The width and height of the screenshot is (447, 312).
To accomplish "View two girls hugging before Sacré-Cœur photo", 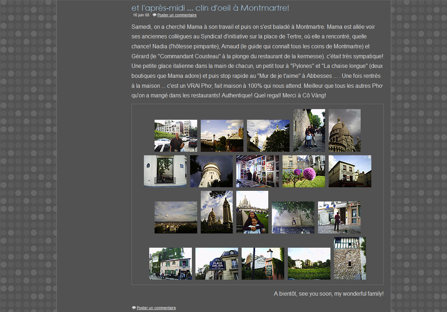I will 252,212.
